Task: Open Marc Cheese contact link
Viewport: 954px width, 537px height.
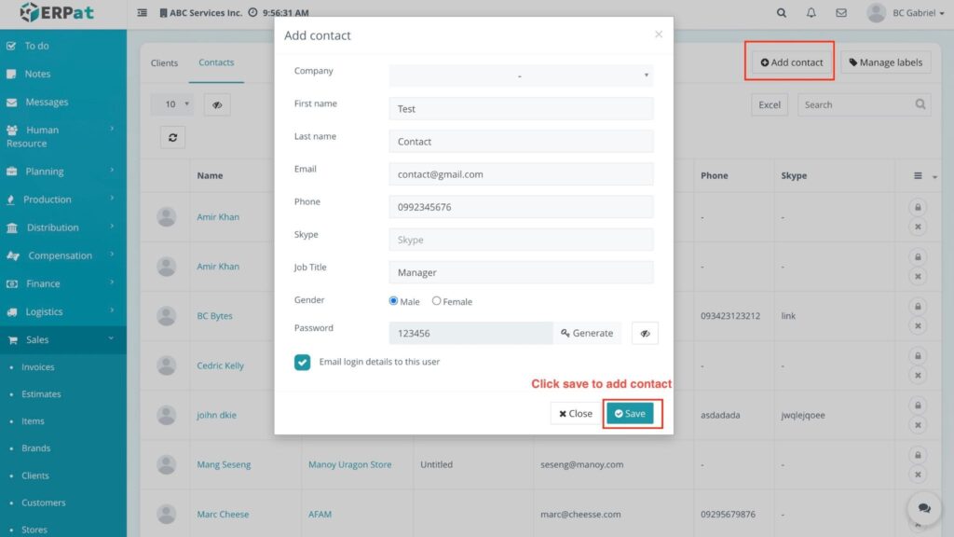Action: coord(223,514)
